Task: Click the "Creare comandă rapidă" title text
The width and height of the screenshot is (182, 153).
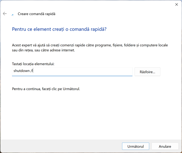Action: 37,14
